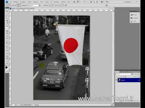The width and height of the screenshot is (145, 108).
Task: Open the Finestra menu
Action: point(63,2)
